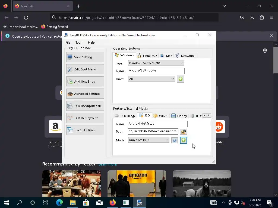Image resolution: width=278 pixels, height=208 pixels.
Task: Switch to the NeoGrub tab
Action: point(185,56)
